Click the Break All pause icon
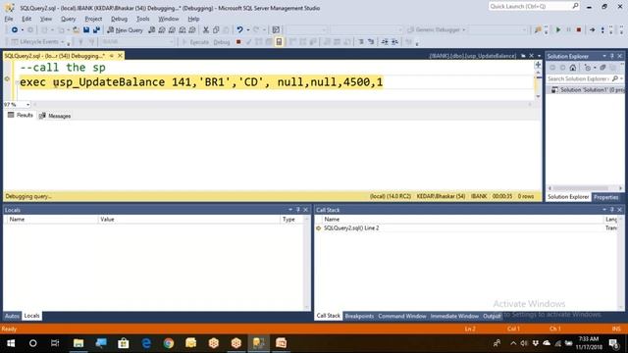Image resolution: width=628 pixels, height=353 pixels. [x=568, y=30]
